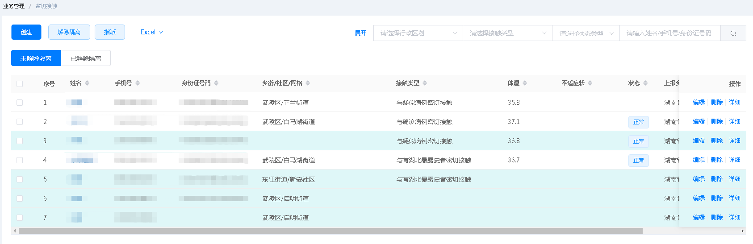Click right arrow of horizontal scrollbar
Screen dimensions: 753x244
[x=743, y=231]
